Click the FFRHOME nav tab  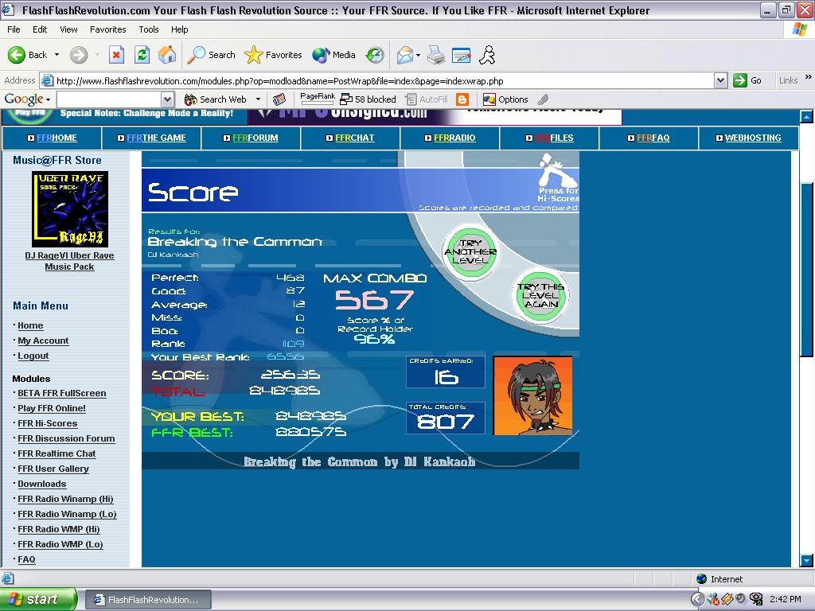pyautogui.click(x=52, y=138)
